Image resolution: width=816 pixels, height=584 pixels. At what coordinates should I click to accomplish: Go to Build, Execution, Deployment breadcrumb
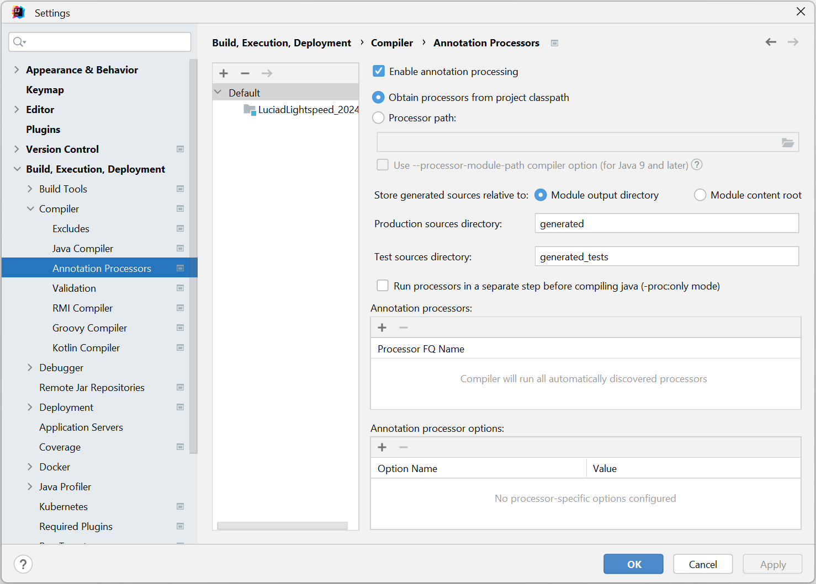[x=282, y=42]
